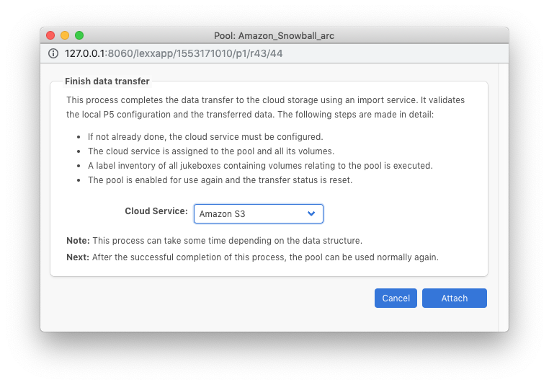The width and height of the screenshot is (549, 385).
Task: Maximize the window using the green button
Action: point(79,35)
